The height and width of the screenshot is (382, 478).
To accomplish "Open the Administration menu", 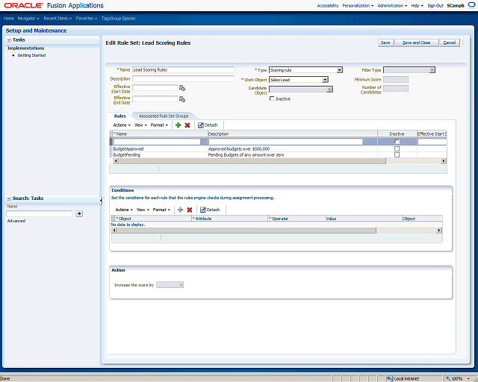I will tap(392, 5).
